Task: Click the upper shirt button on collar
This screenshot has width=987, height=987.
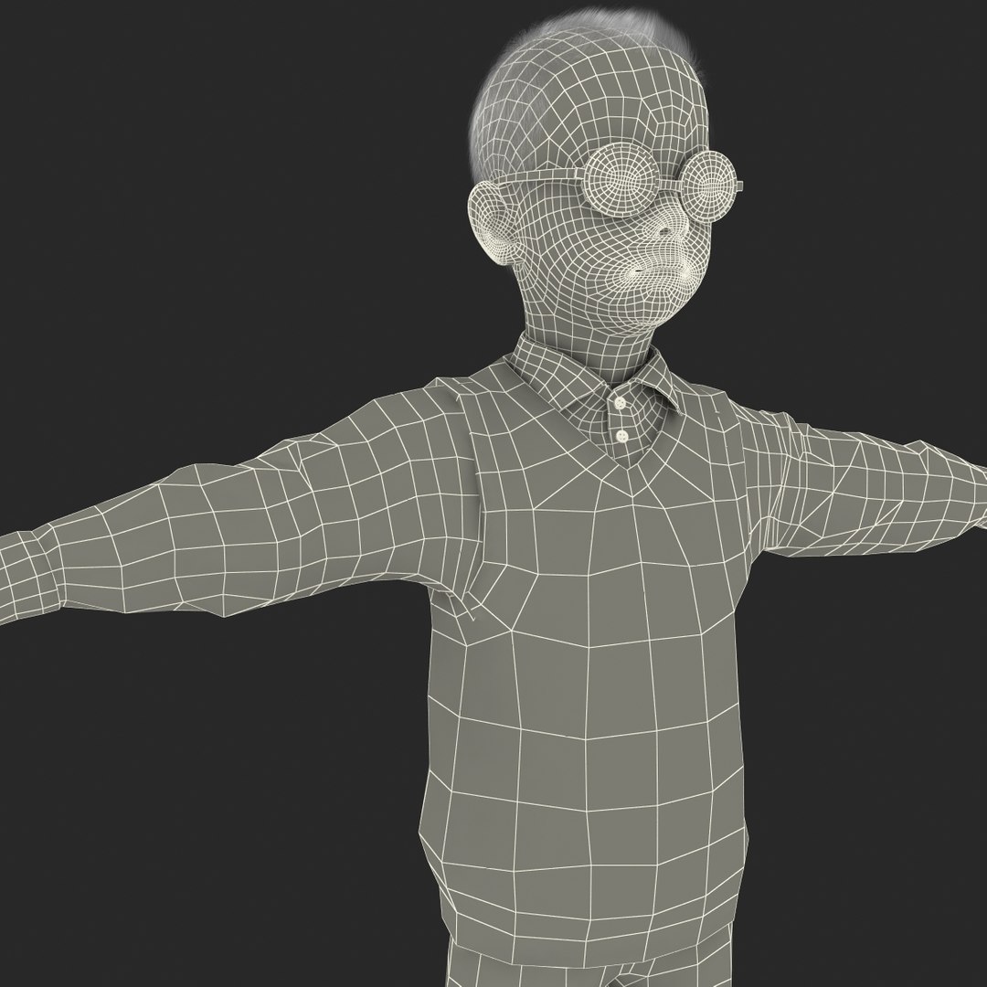Action: (x=620, y=403)
